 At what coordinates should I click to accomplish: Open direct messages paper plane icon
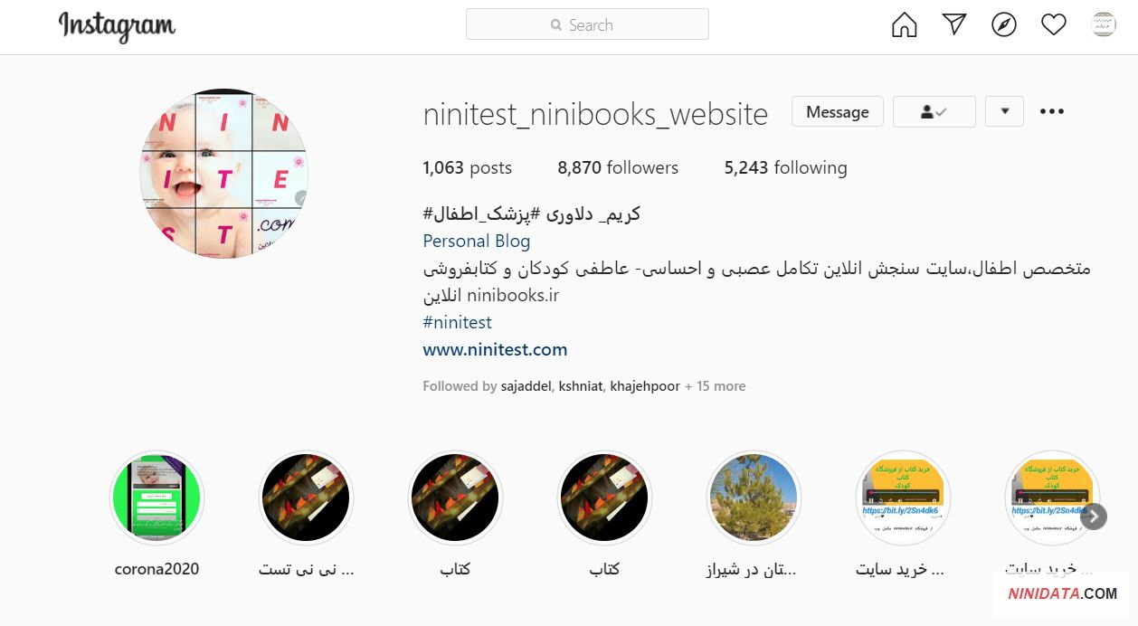point(954,24)
